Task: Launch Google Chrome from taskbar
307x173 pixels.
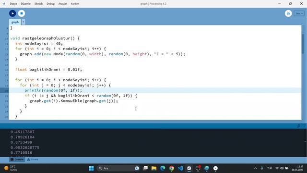Action: coord(172,168)
